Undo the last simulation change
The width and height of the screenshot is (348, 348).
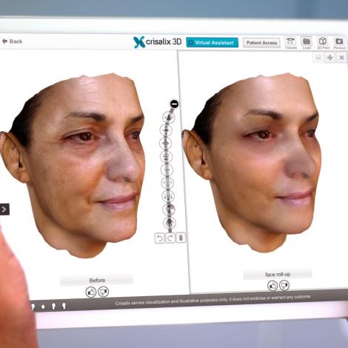click(x=159, y=238)
